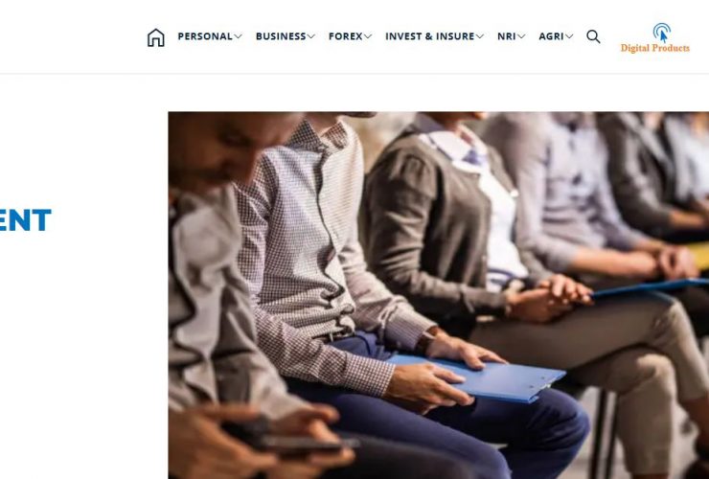Click the smartphone held in the banner photo
The width and height of the screenshot is (709, 479).
[x=289, y=441]
